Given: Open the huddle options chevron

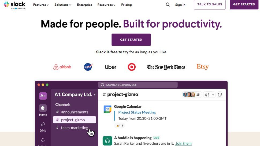Looking at the screenshot, I should point(213,95).
